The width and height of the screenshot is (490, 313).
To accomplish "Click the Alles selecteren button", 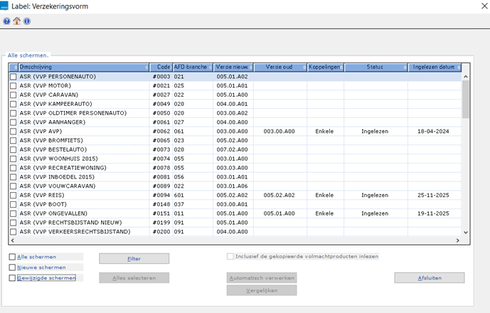I will point(134,278).
